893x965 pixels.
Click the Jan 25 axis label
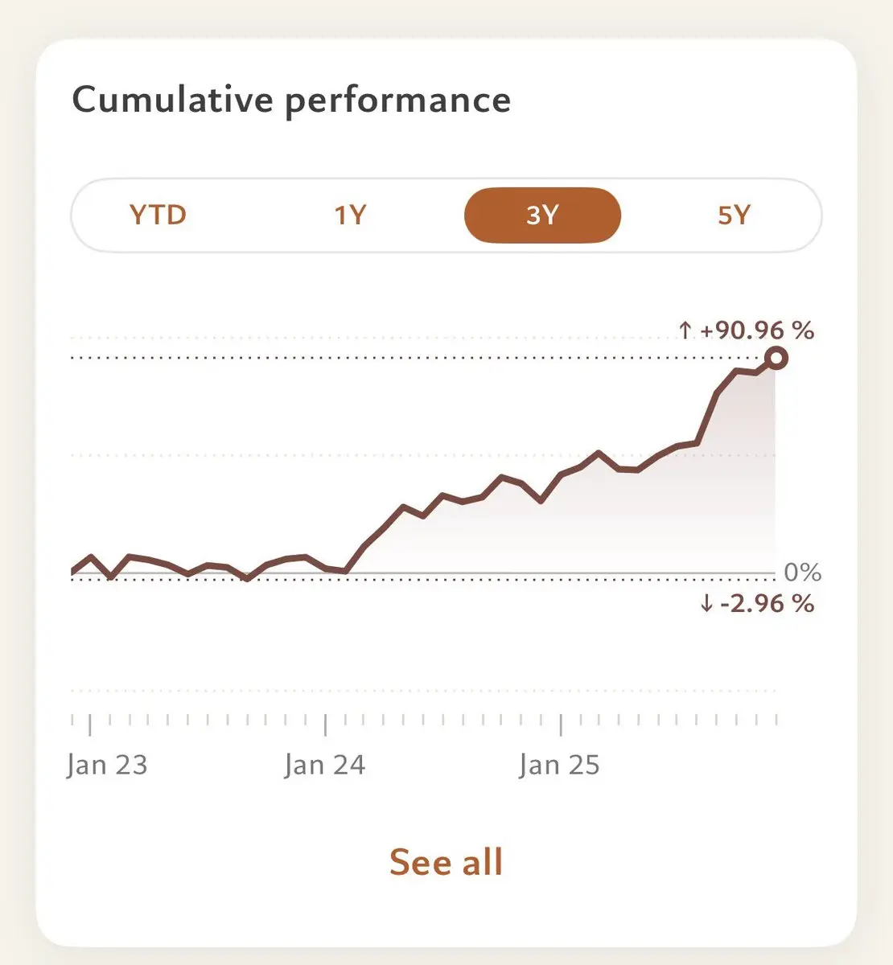pos(560,765)
